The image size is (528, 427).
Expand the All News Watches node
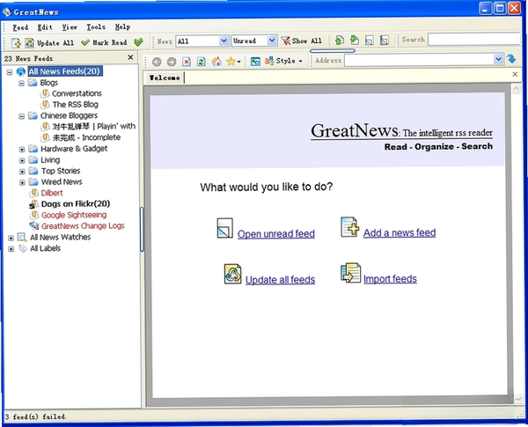(11, 238)
